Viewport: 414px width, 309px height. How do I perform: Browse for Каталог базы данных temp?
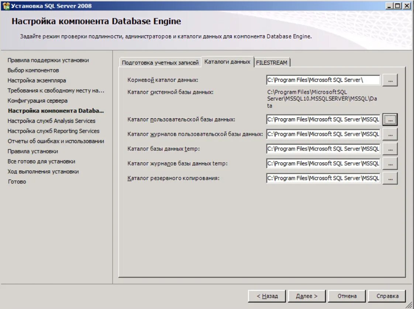[x=390, y=149]
